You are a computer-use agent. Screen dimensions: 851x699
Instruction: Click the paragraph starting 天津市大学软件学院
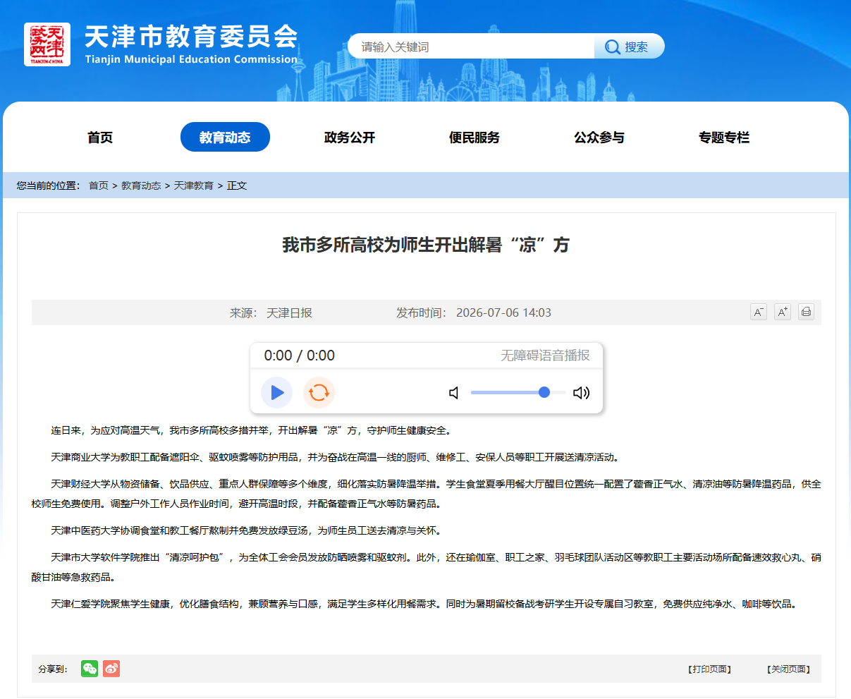point(426,567)
